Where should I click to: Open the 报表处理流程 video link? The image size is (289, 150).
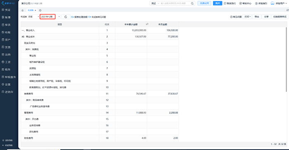tap(79, 17)
